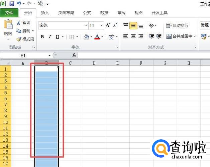Click the Copy button

point(23,31)
